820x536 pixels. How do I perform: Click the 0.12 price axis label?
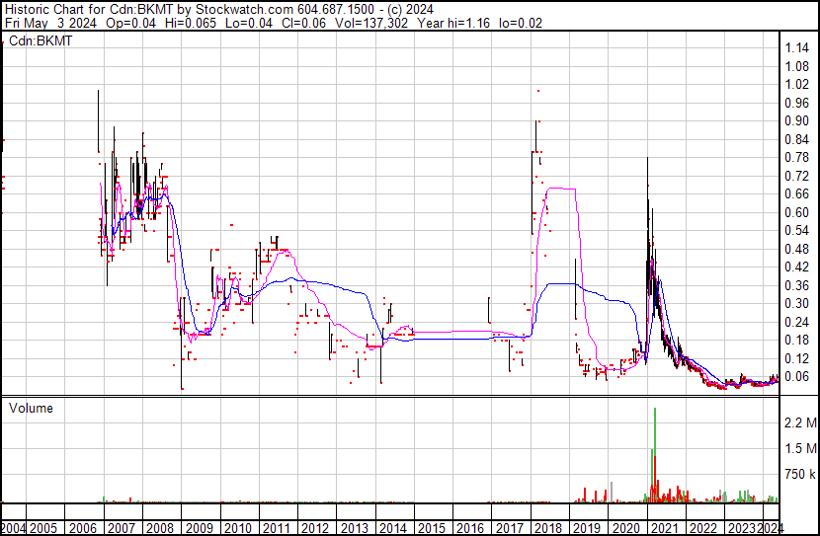(797, 358)
